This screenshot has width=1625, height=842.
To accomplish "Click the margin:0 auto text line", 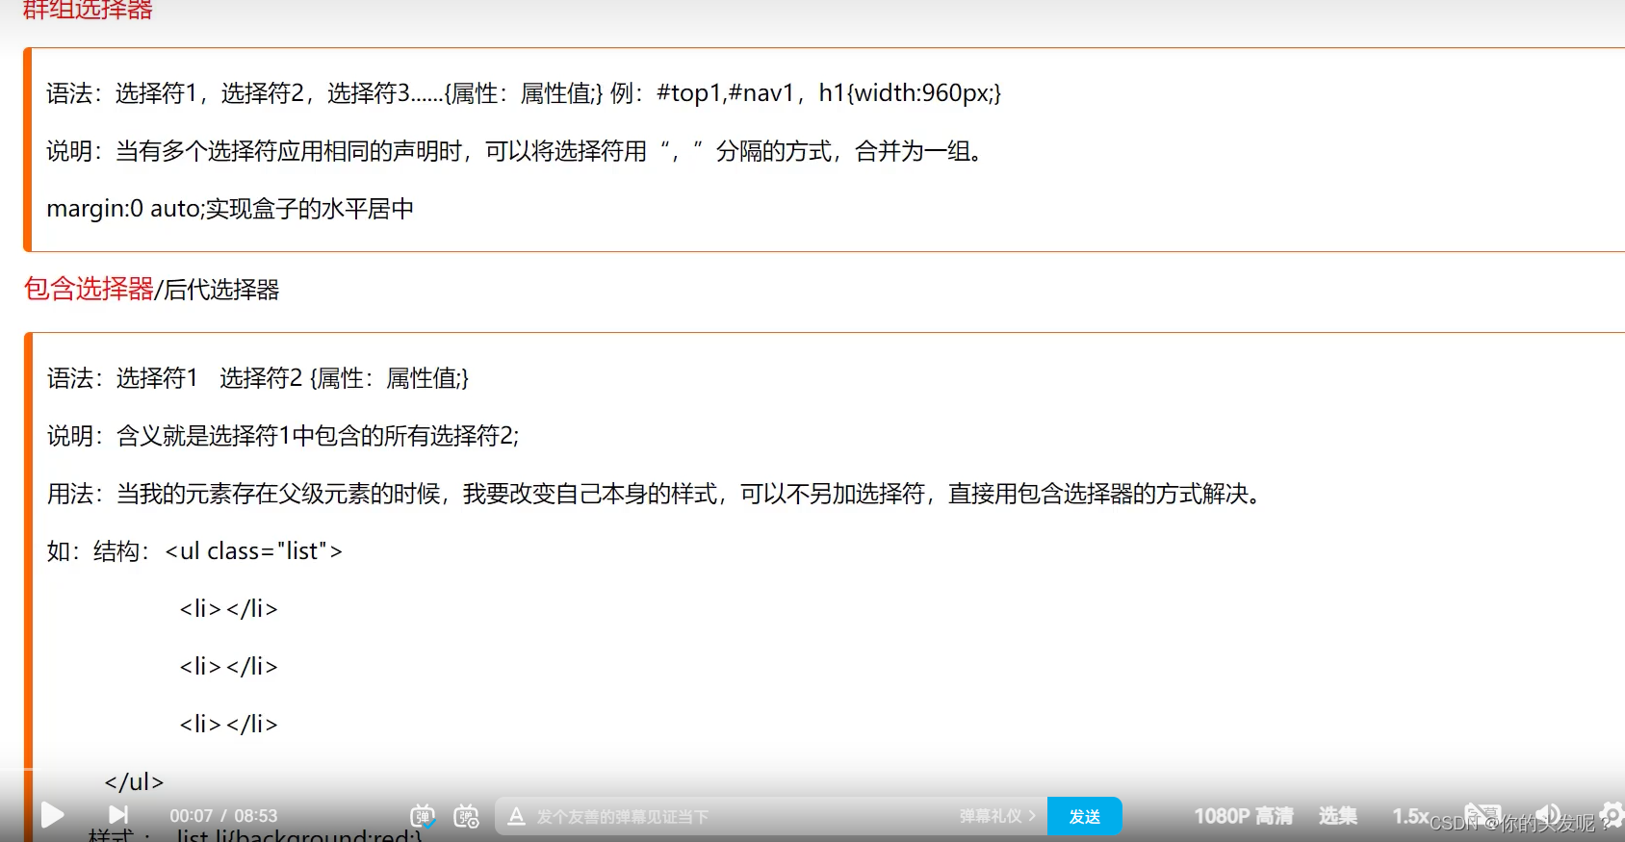I will (x=230, y=209).
